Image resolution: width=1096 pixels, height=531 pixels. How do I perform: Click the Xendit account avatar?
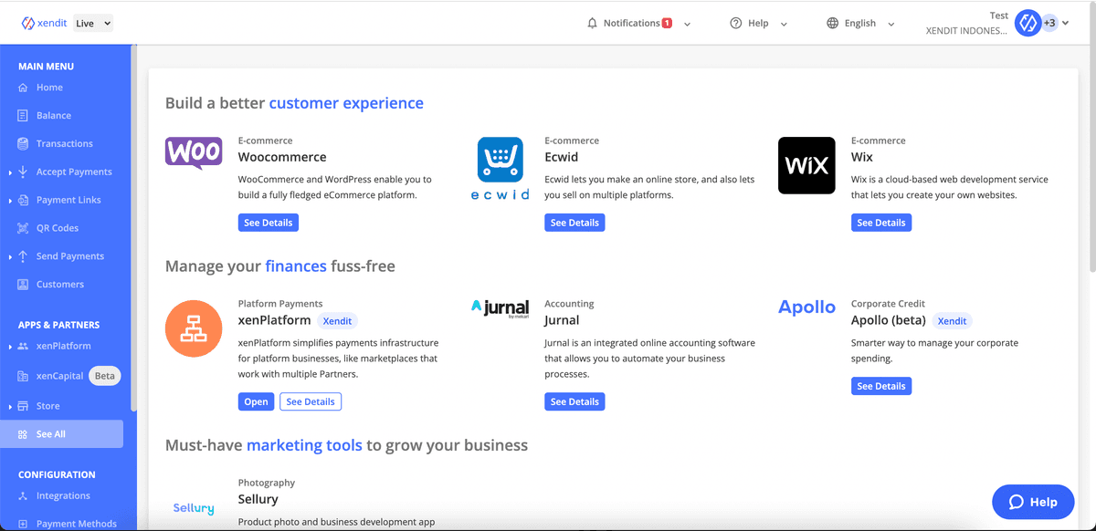pos(1027,23)
